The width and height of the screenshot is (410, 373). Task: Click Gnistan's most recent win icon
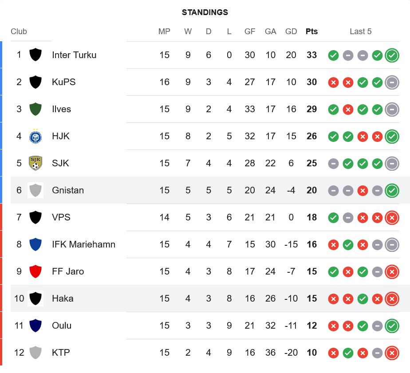tap(392, 190)
